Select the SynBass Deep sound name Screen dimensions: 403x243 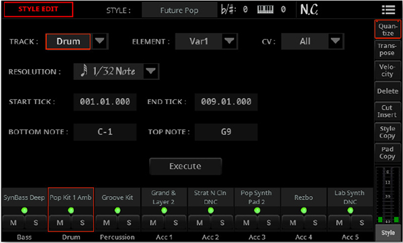pyautogui.click(x=24, y=197)
